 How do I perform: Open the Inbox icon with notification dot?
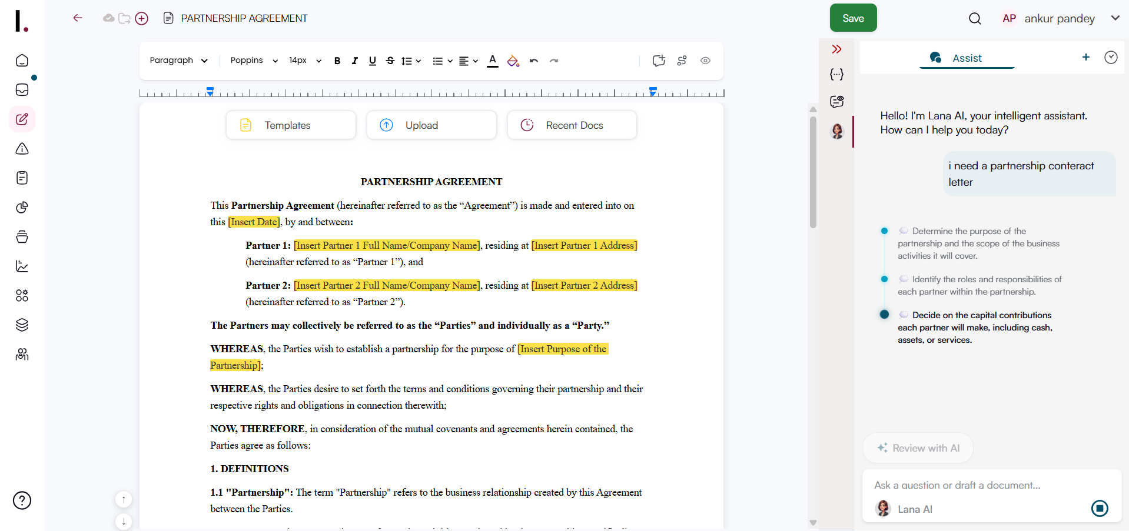(22, 90)
